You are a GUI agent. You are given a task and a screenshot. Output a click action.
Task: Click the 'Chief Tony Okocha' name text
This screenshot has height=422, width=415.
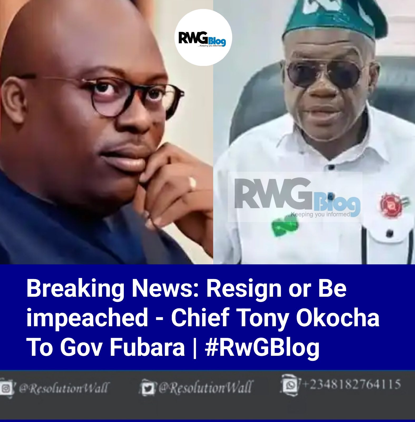[275, 318]
